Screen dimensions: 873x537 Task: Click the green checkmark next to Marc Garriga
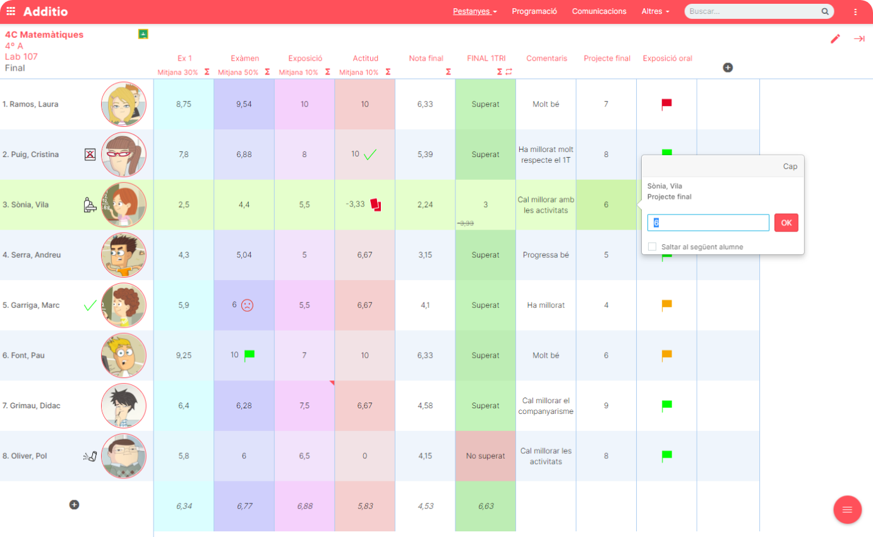(x=89, y=305)
